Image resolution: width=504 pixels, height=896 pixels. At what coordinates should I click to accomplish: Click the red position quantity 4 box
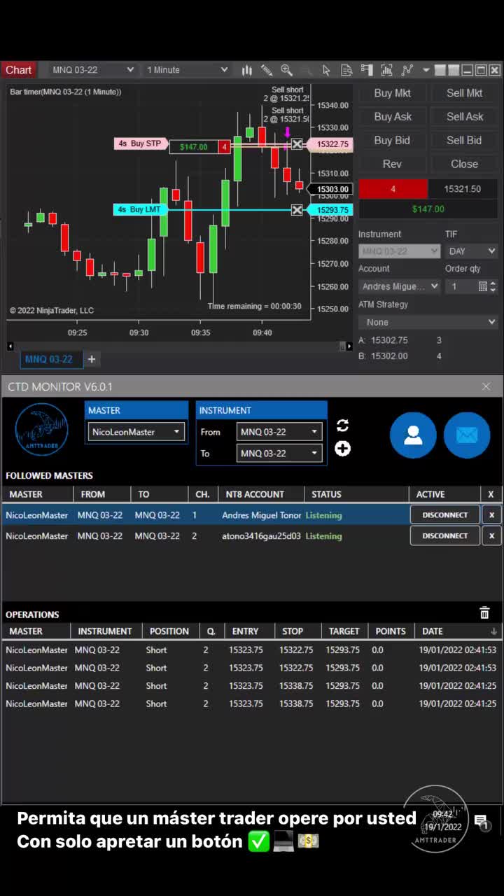(x=393, y=189)
